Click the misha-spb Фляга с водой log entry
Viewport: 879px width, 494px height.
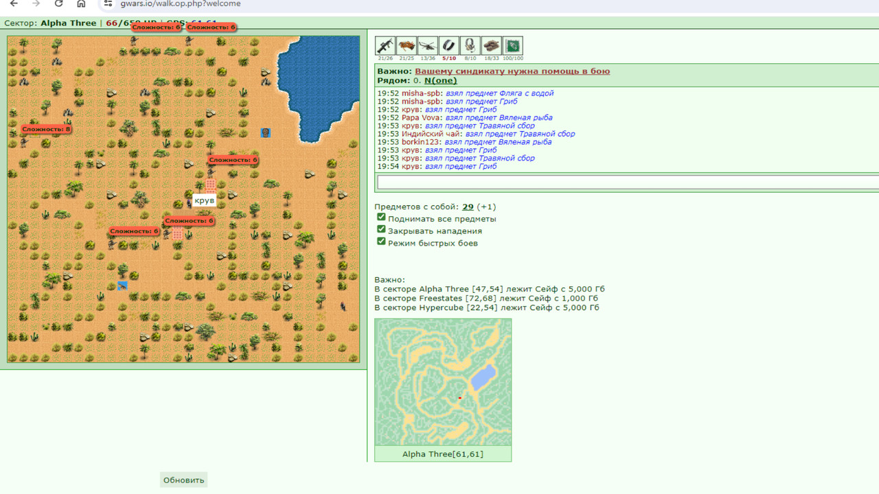tap(466, 93)
